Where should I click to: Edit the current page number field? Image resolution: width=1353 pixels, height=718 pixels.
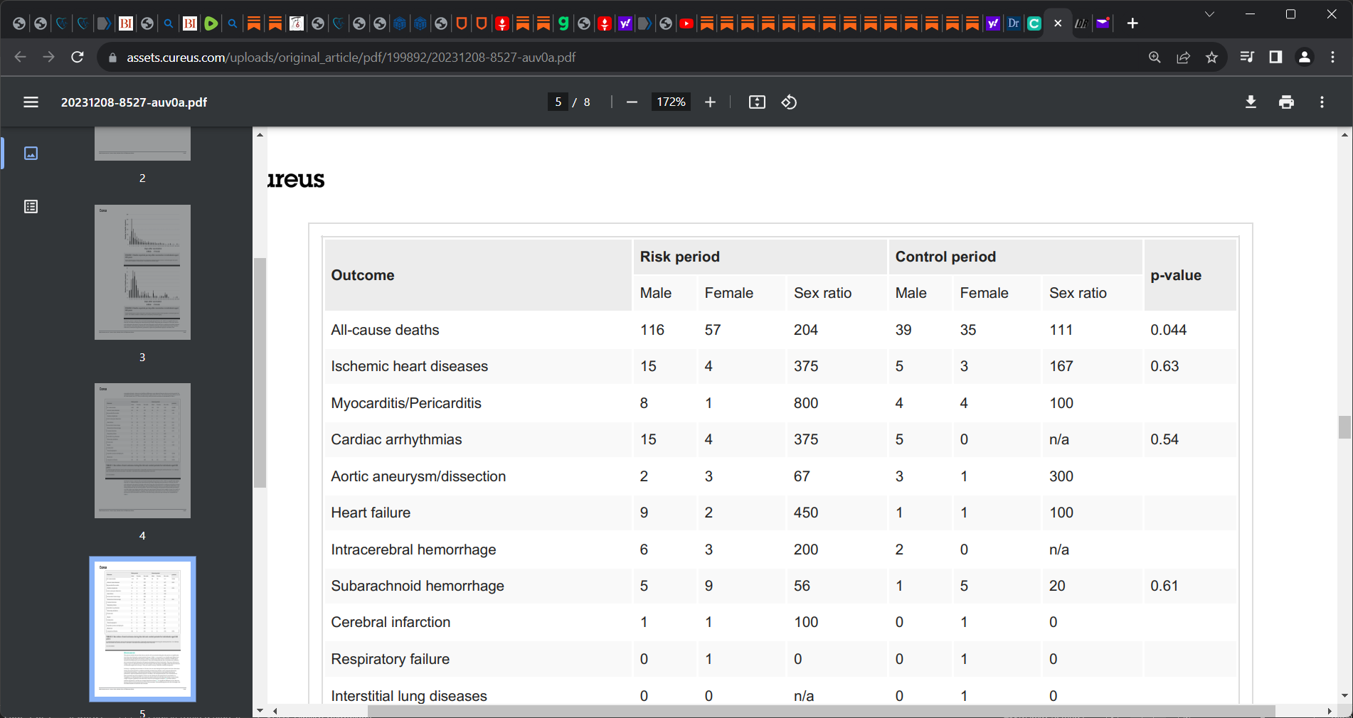(x=558, y=102)
